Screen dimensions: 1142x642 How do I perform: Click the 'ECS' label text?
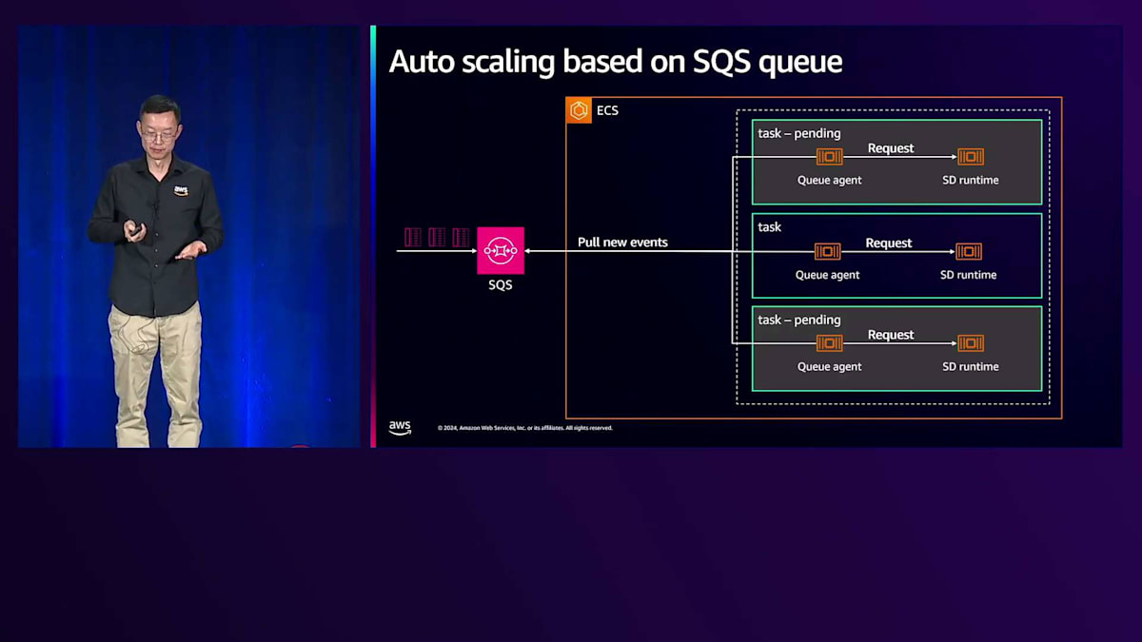coord(607,110)
